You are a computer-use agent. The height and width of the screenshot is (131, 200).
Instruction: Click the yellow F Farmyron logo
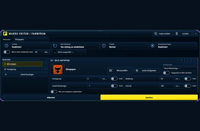point(5,34)
